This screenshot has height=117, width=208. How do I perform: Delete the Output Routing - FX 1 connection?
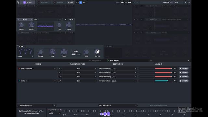(x=184, y=72)
